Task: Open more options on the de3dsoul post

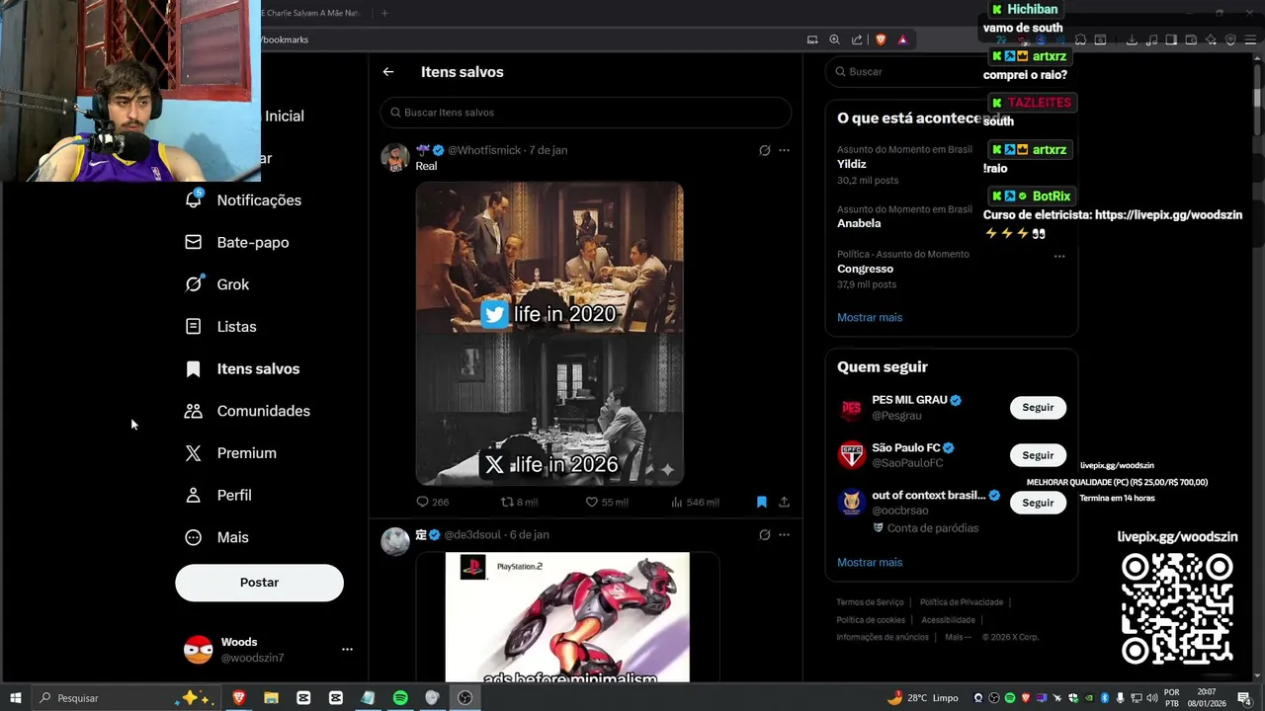Action: coord(784,534)
